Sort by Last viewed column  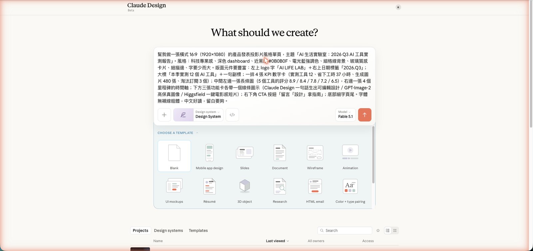(277, 241)
